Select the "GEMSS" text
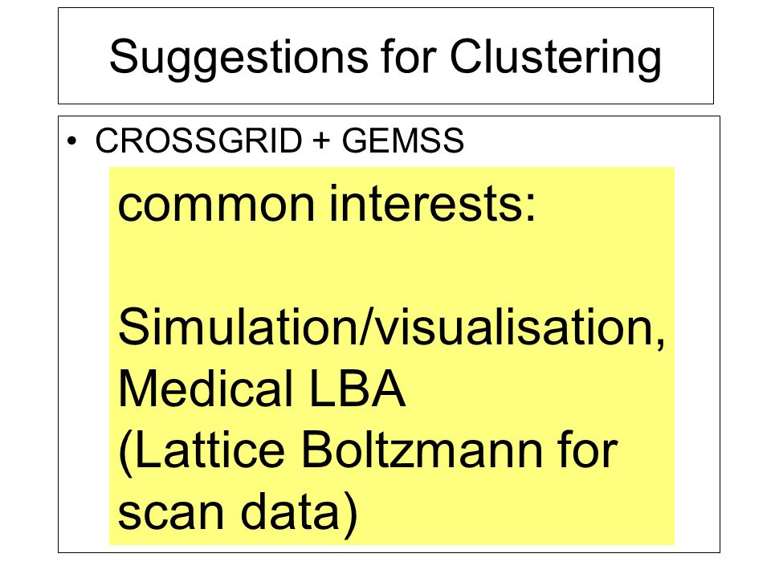This screenshot has width=771, height=578. [x=402, y=140]
